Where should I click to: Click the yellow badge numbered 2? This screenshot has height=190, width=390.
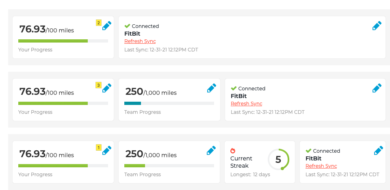98,23
